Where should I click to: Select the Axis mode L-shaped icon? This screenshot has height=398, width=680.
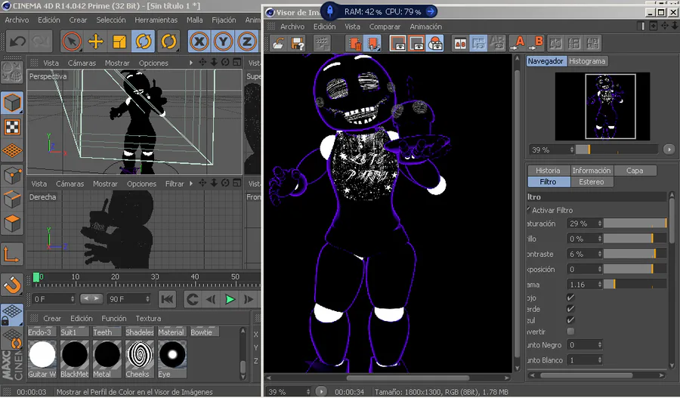(x=12, y=255)
